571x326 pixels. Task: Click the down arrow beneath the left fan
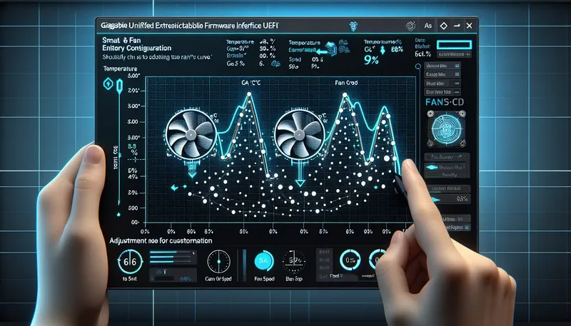coord(192,170)
